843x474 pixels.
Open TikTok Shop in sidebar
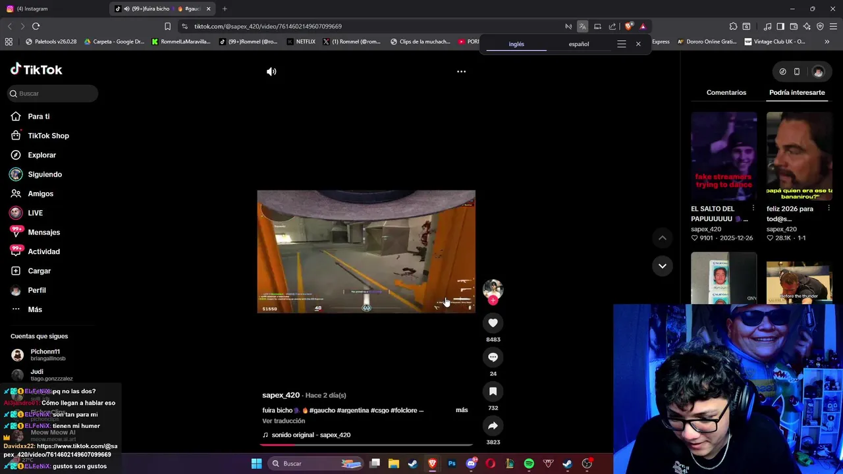[x=49, y=136]
